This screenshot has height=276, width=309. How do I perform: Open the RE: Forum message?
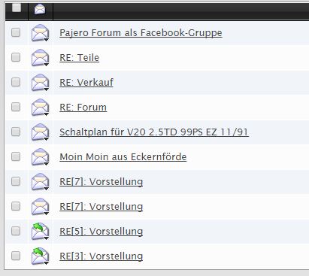tap(83, 108)
